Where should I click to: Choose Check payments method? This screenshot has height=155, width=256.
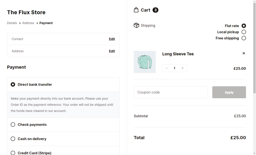pos(13,124)
